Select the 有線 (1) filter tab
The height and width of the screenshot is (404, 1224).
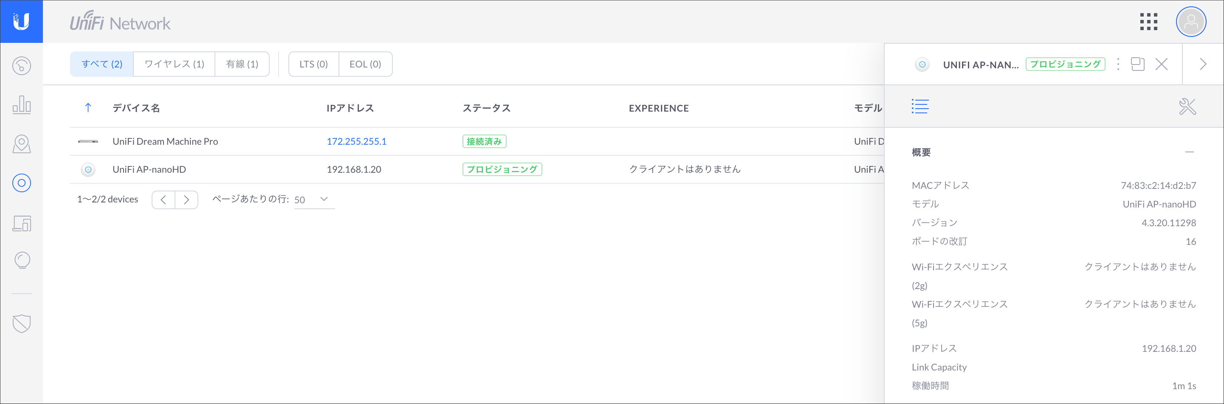click(x=242, y=64)
